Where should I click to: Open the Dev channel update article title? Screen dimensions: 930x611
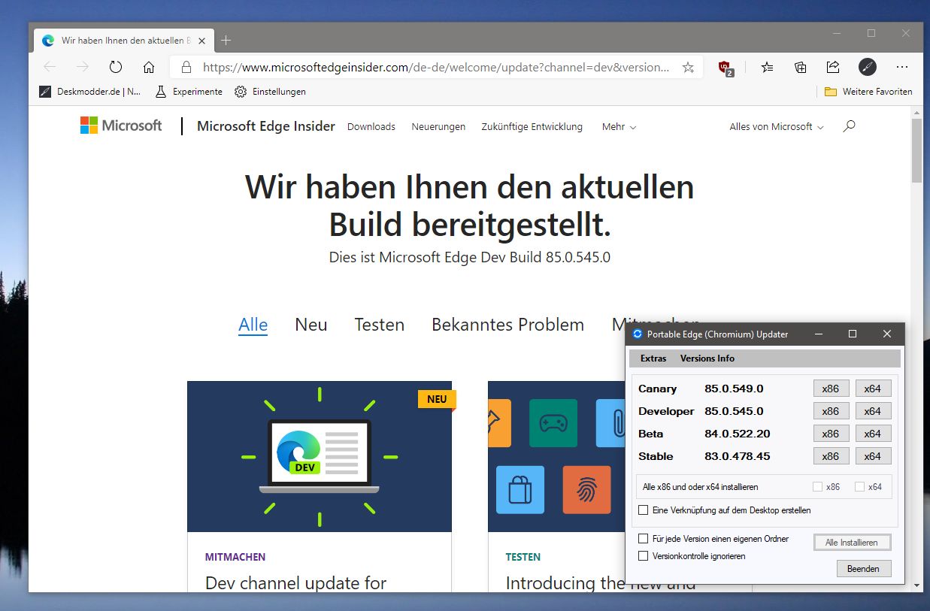[x=295, y=583]
